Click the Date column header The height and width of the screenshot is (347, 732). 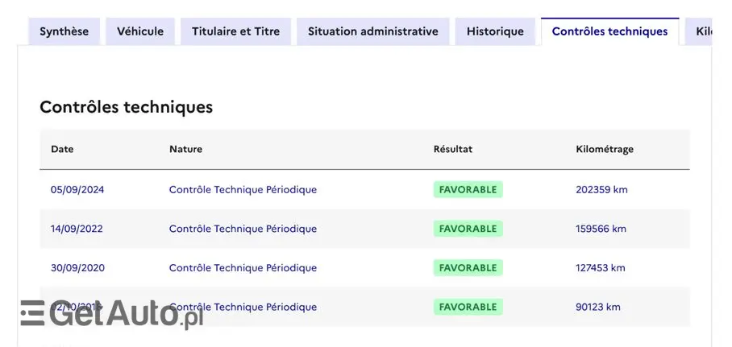tap(62, 149)
